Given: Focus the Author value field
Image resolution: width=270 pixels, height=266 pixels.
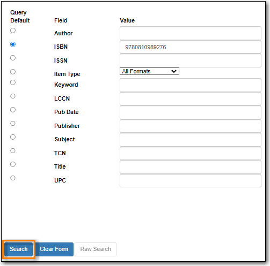Looking at the screenshot, I should tap(191, 33).
